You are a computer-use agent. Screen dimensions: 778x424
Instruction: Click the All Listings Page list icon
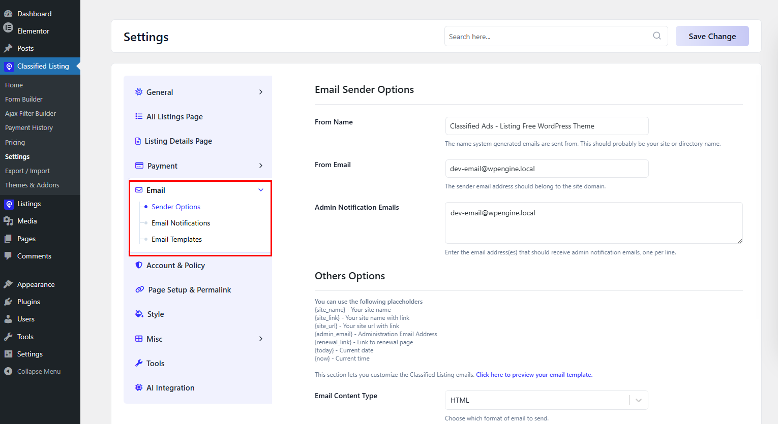coord(139,116)
